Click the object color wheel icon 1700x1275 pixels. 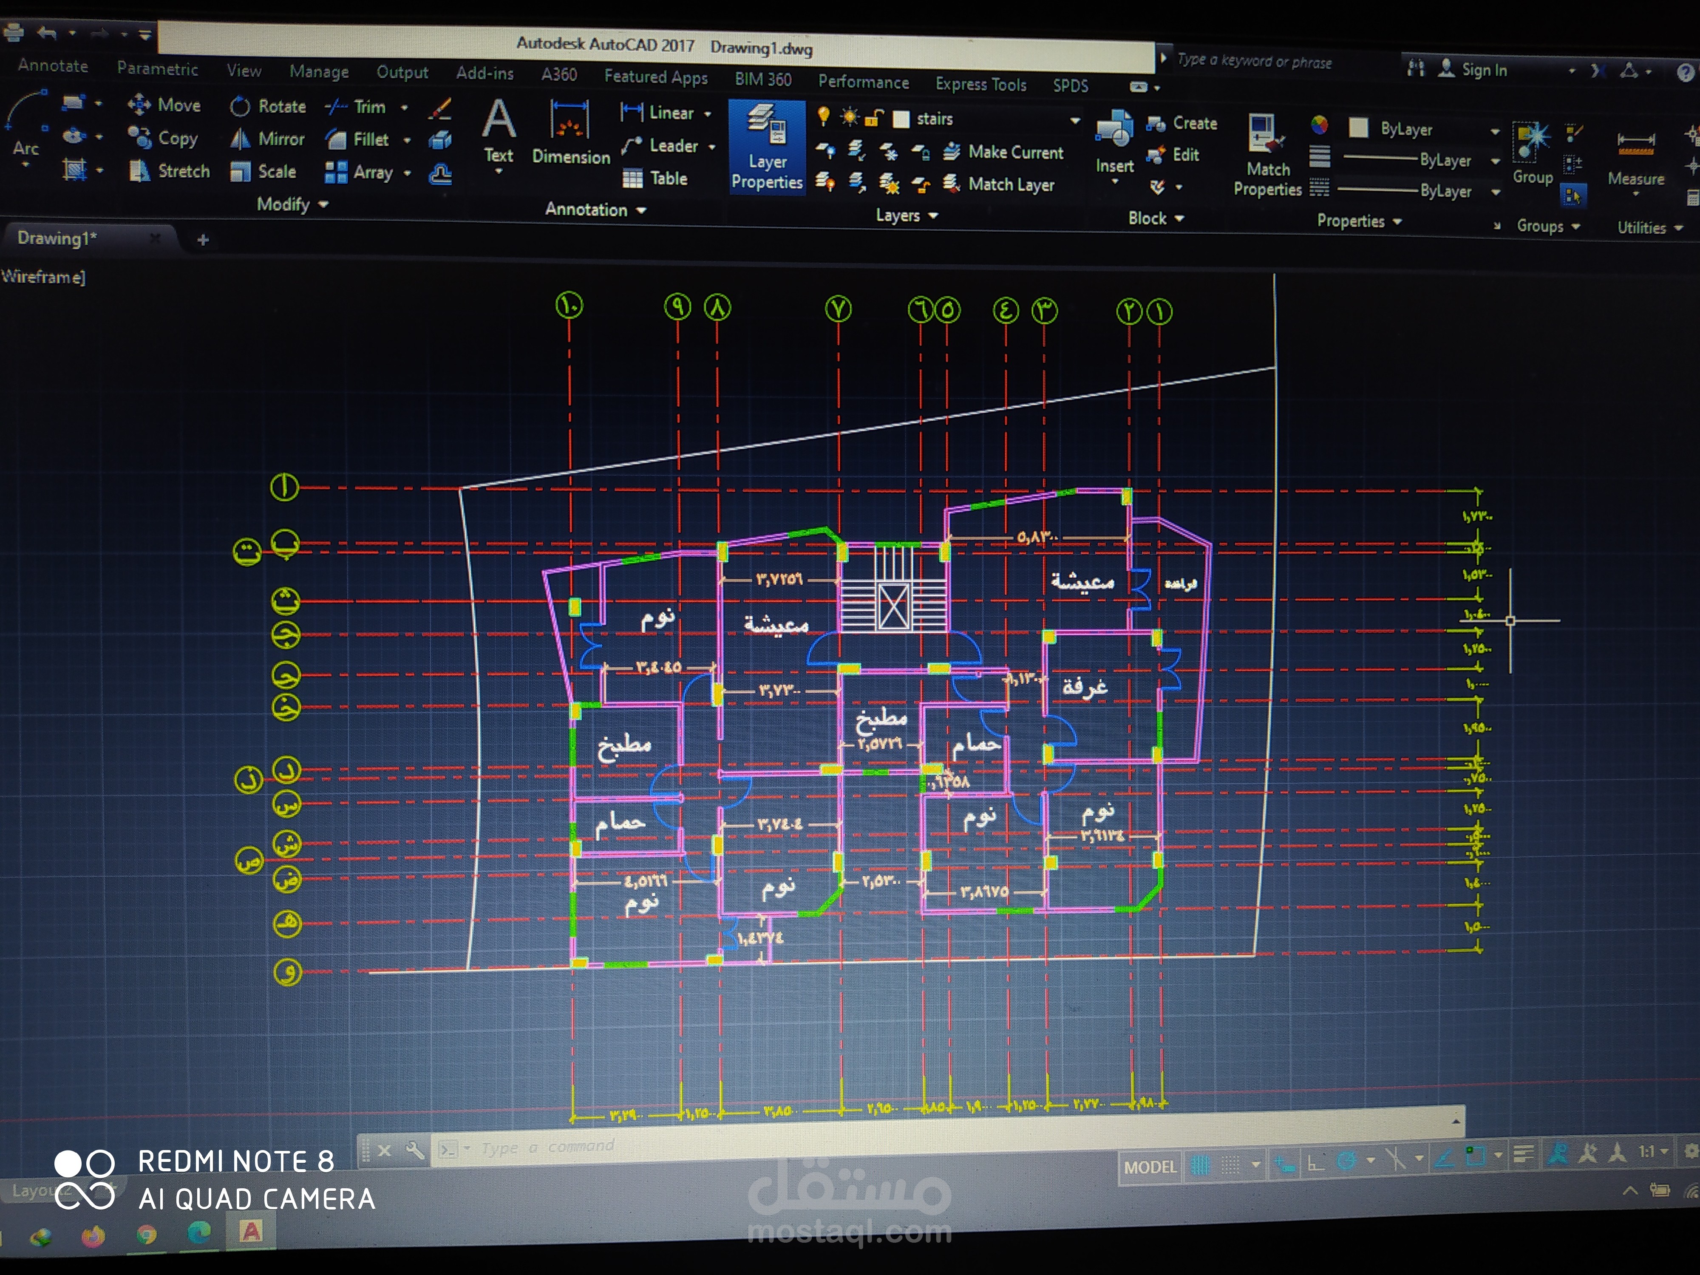[x=1320, y=125]
